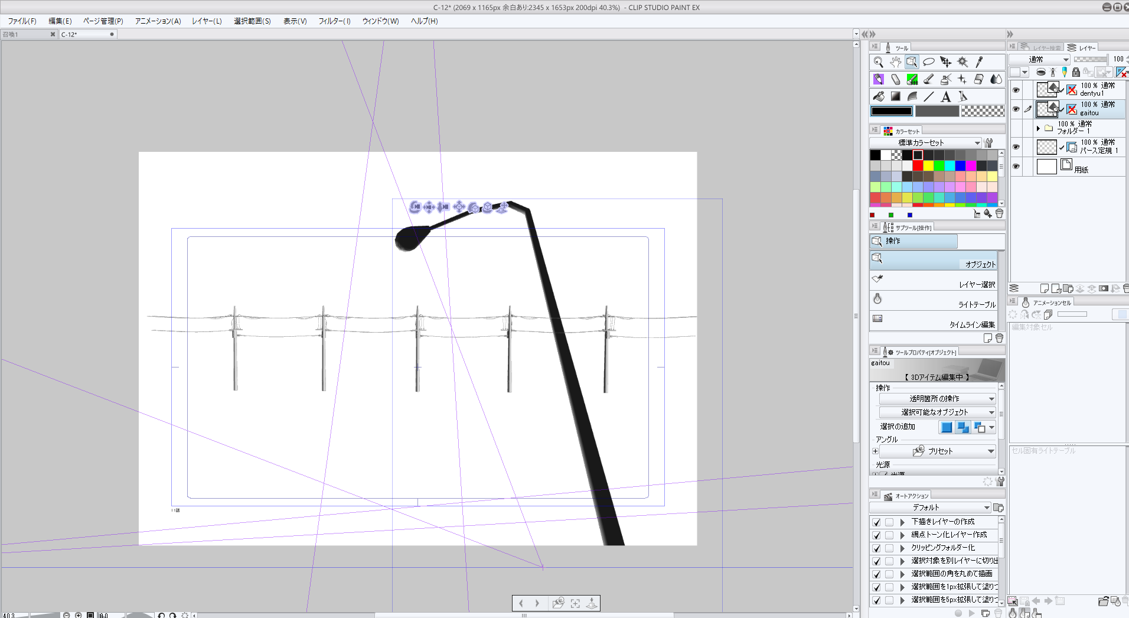Expand the フォルダー 1 layer folder
This screenshot has height=618, width=1129.
pyautogui.click(x=1038, y=128)
